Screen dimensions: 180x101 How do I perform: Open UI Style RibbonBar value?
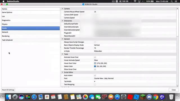(98, 51)
